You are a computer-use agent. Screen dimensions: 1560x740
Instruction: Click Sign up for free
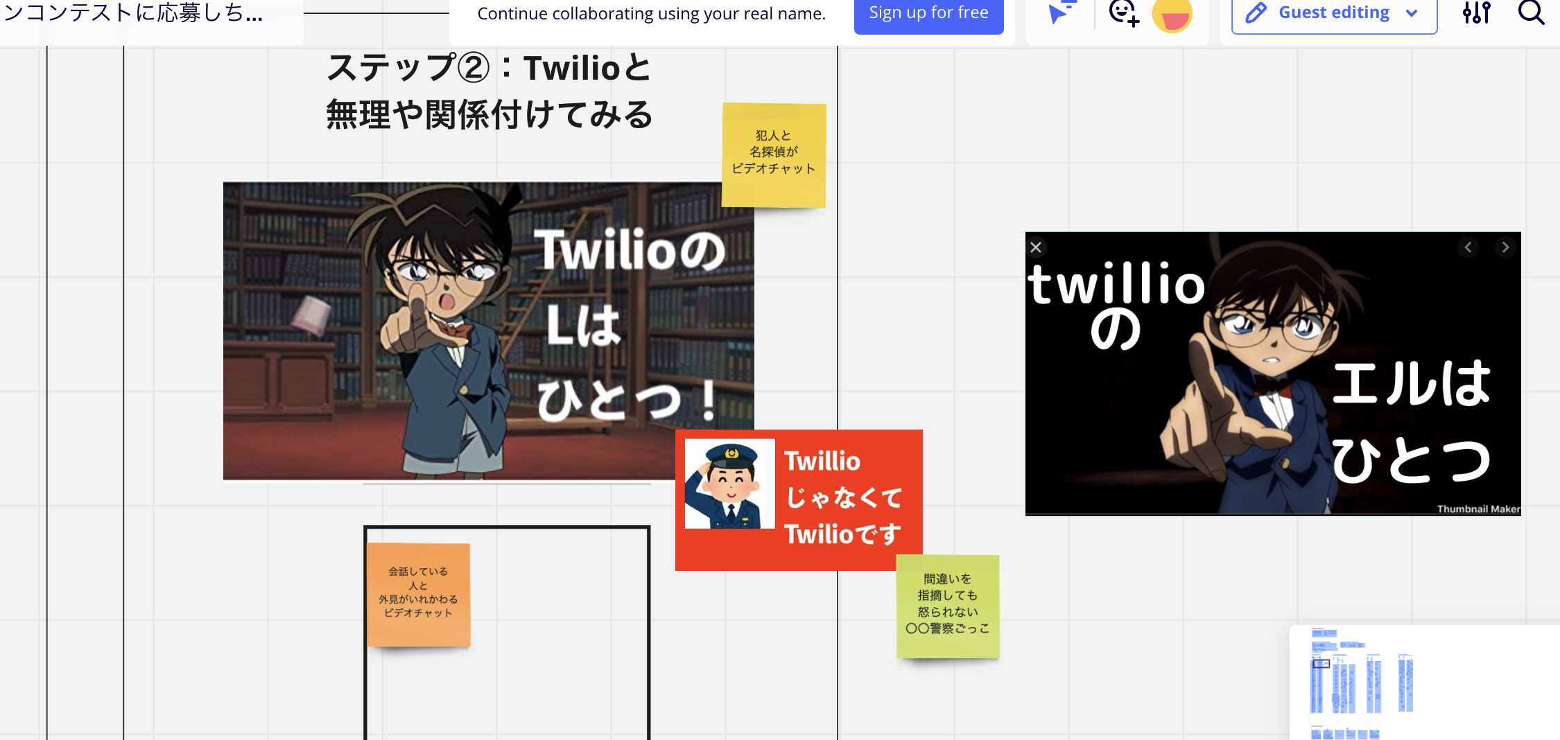928,12
